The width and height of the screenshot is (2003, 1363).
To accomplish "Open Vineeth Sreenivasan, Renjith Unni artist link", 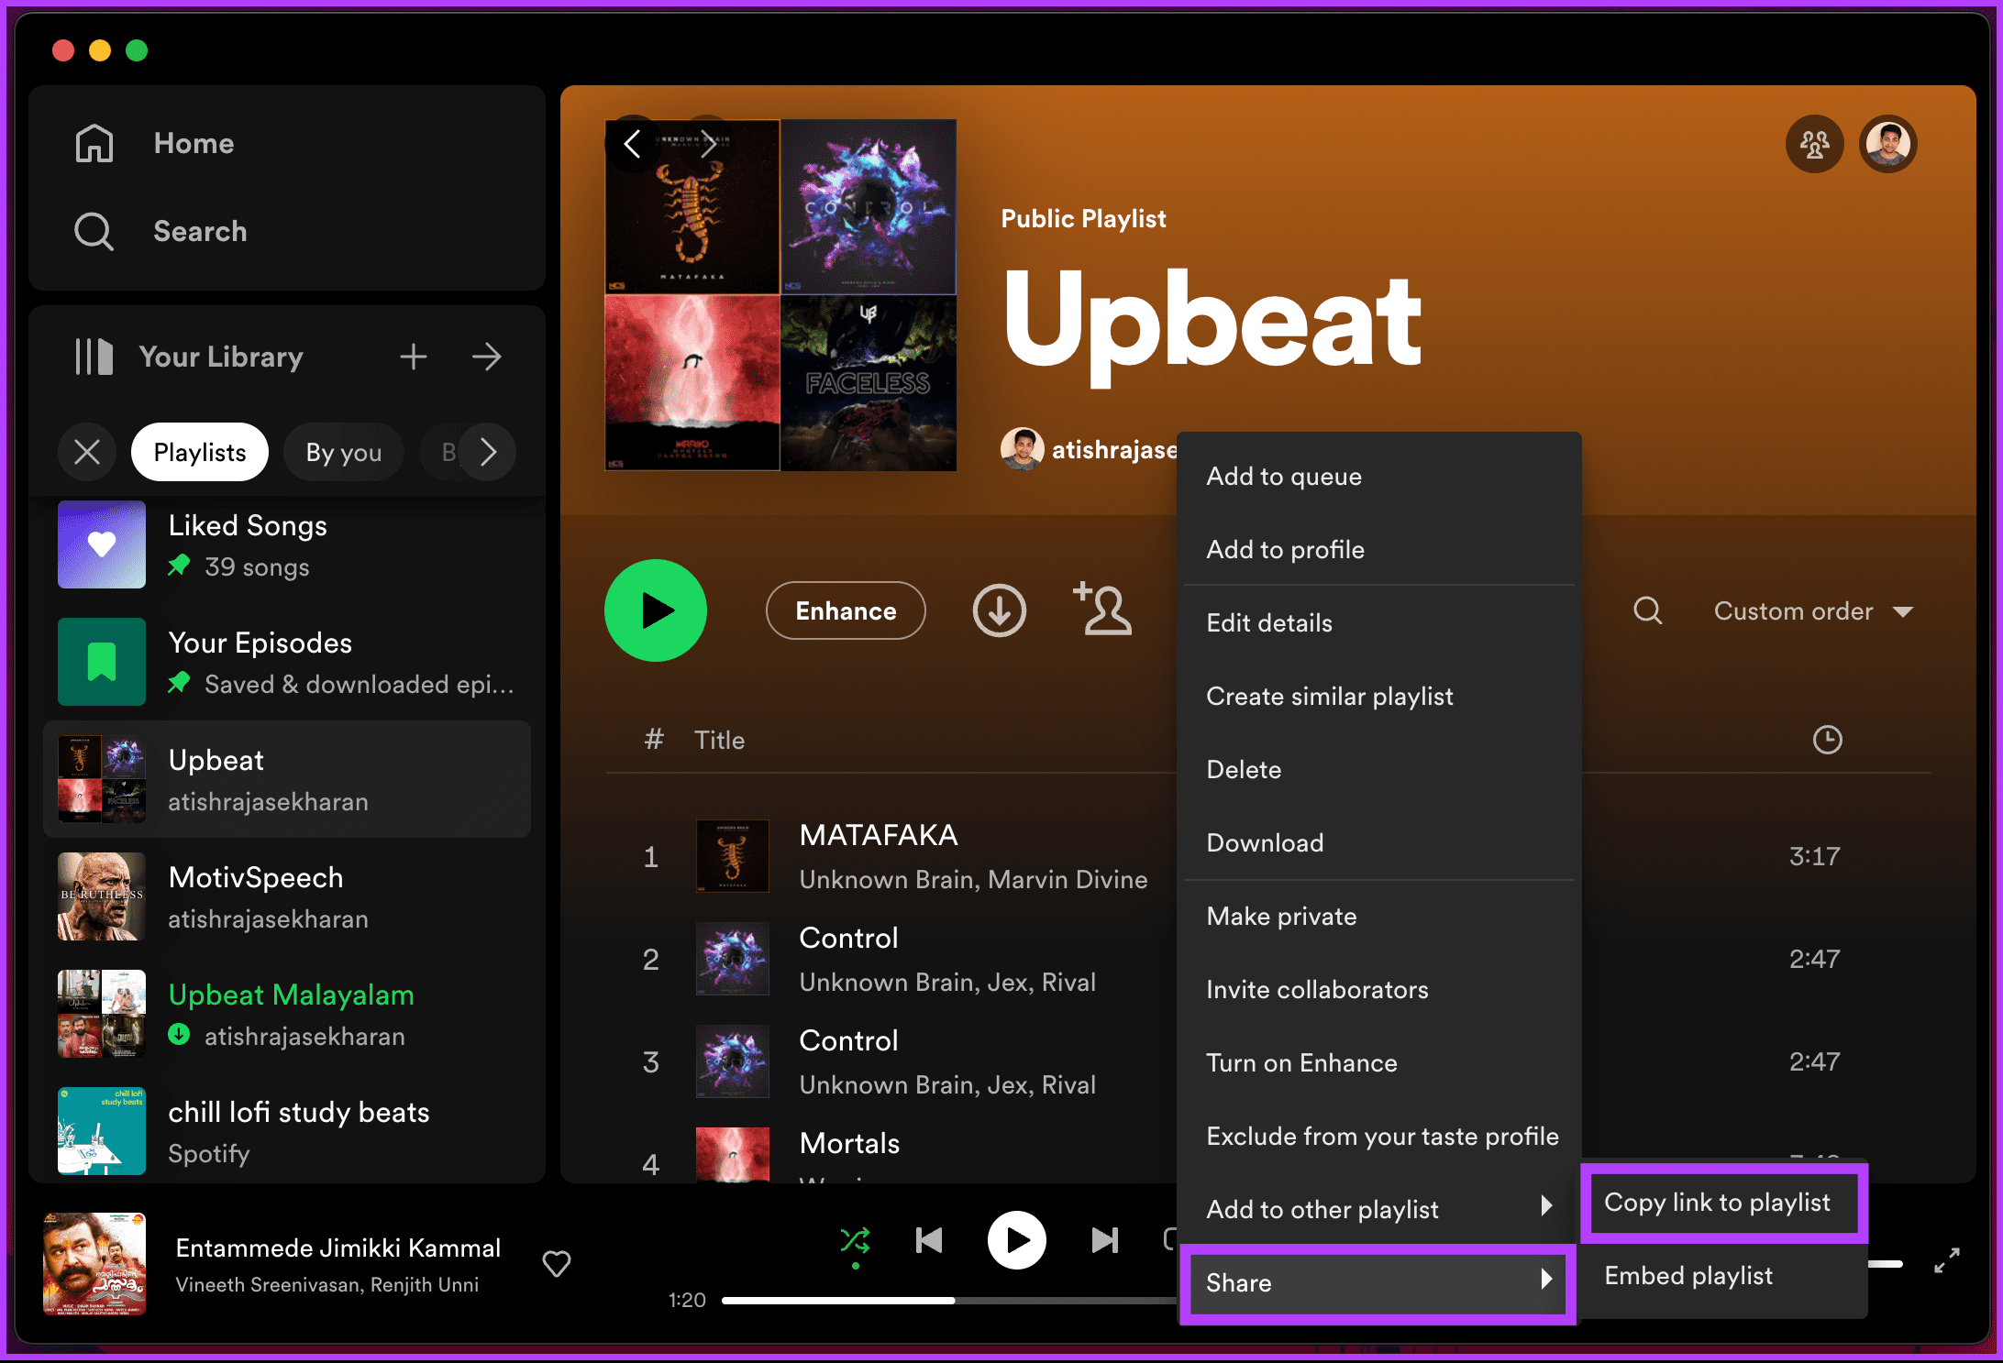I will tap(327, 1285).
